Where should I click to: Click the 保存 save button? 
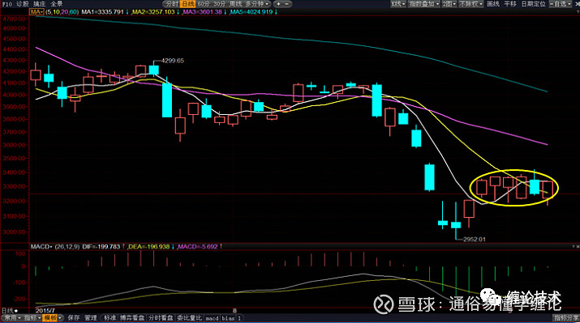(x=74, y=318)
